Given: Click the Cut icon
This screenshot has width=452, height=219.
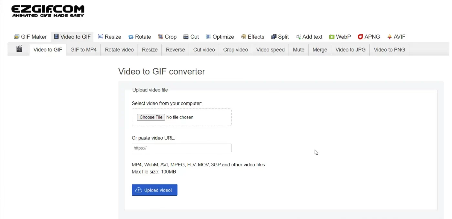Looking at the screenshot, I should pos(186,37).
